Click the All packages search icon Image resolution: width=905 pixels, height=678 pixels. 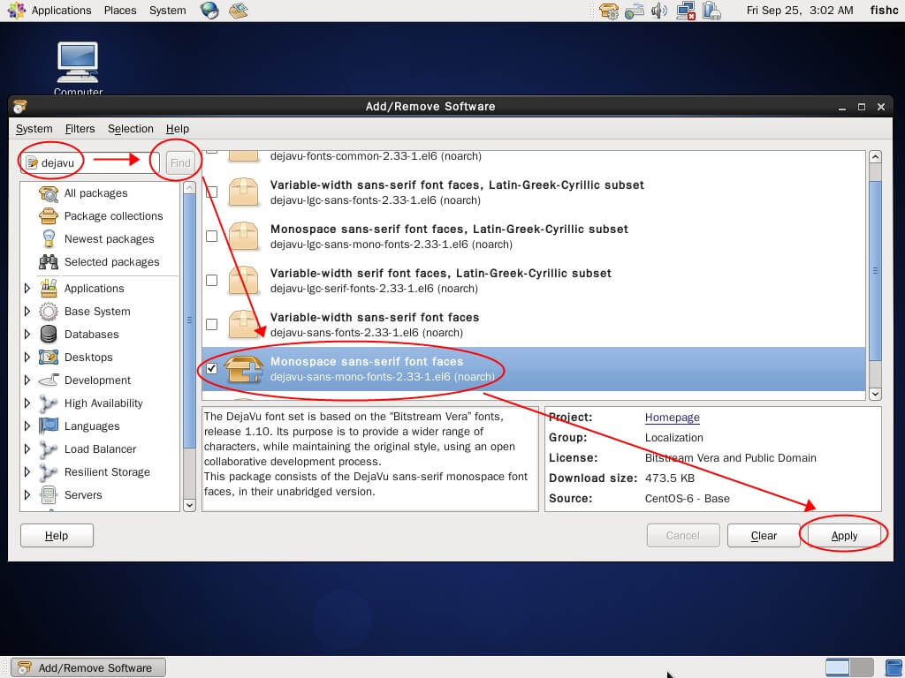pyautogui.click(x=49, y=193)
